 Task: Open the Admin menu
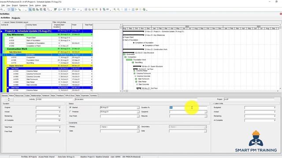click(38, 6)
